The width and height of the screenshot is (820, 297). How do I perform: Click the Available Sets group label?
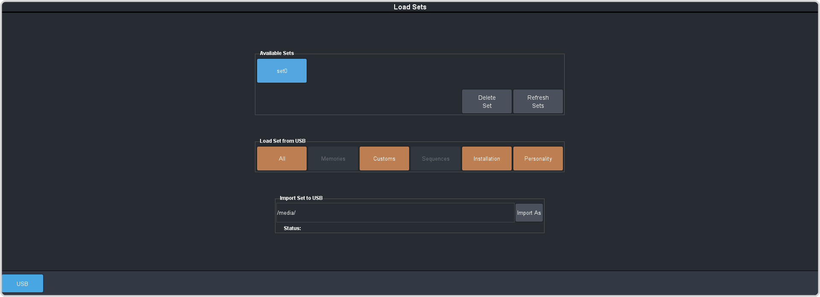(x=277, y=53)
